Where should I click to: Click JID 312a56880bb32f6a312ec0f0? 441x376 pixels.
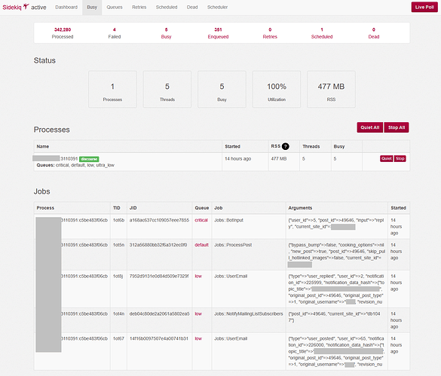coord(158,245)
